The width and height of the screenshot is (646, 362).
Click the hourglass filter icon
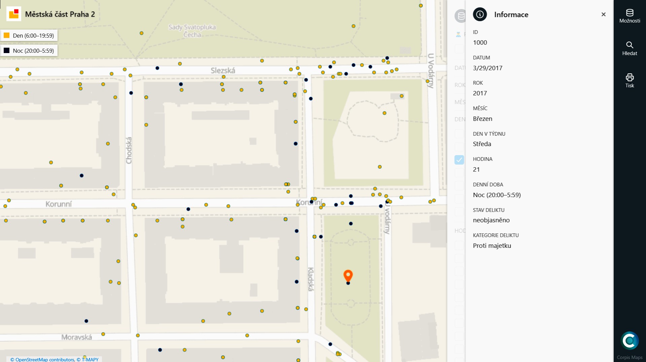coord(458,34)
